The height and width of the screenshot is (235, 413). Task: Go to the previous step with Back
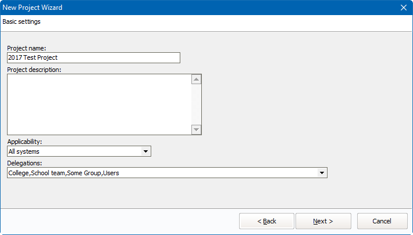coord(266,221)
